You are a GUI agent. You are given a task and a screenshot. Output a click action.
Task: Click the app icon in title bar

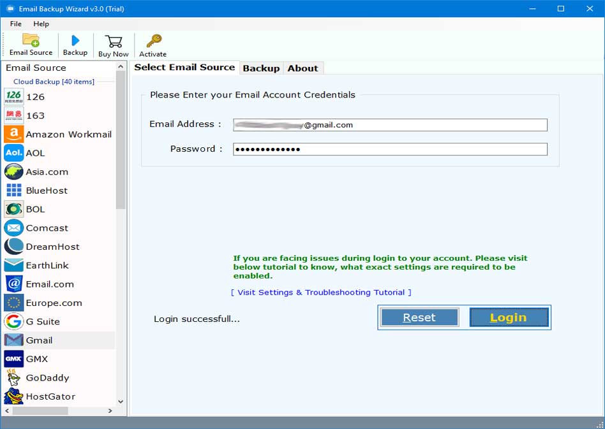point(10,8)
